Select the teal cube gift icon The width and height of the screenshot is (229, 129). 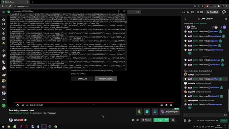pos(147,112)
